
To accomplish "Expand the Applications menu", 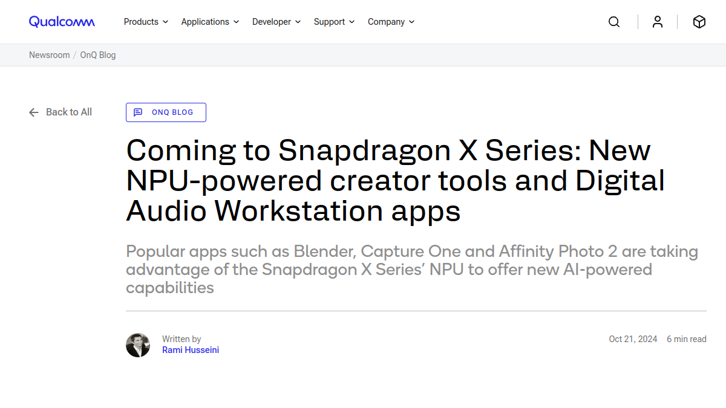I will tap(210, 22).
